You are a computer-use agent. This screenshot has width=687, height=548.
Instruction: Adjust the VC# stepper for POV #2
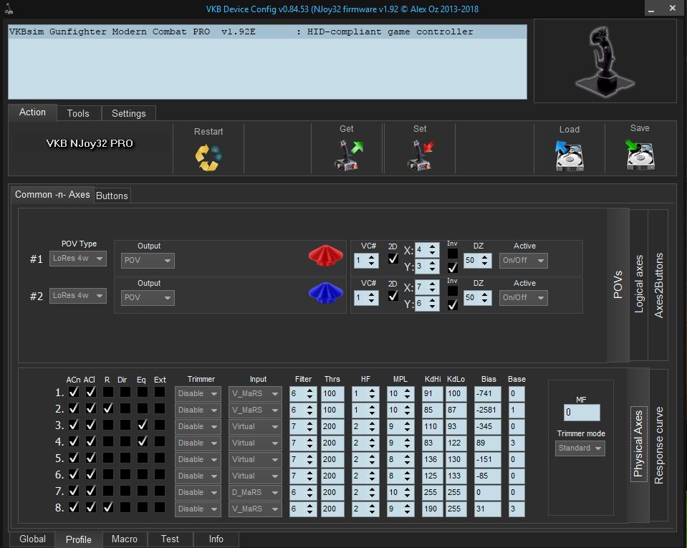[372, 297]
